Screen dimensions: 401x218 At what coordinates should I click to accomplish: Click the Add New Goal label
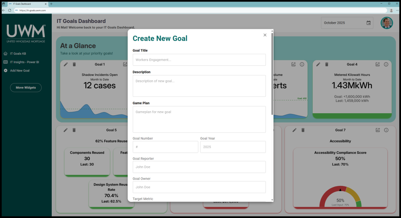click(x=20, y=70)
